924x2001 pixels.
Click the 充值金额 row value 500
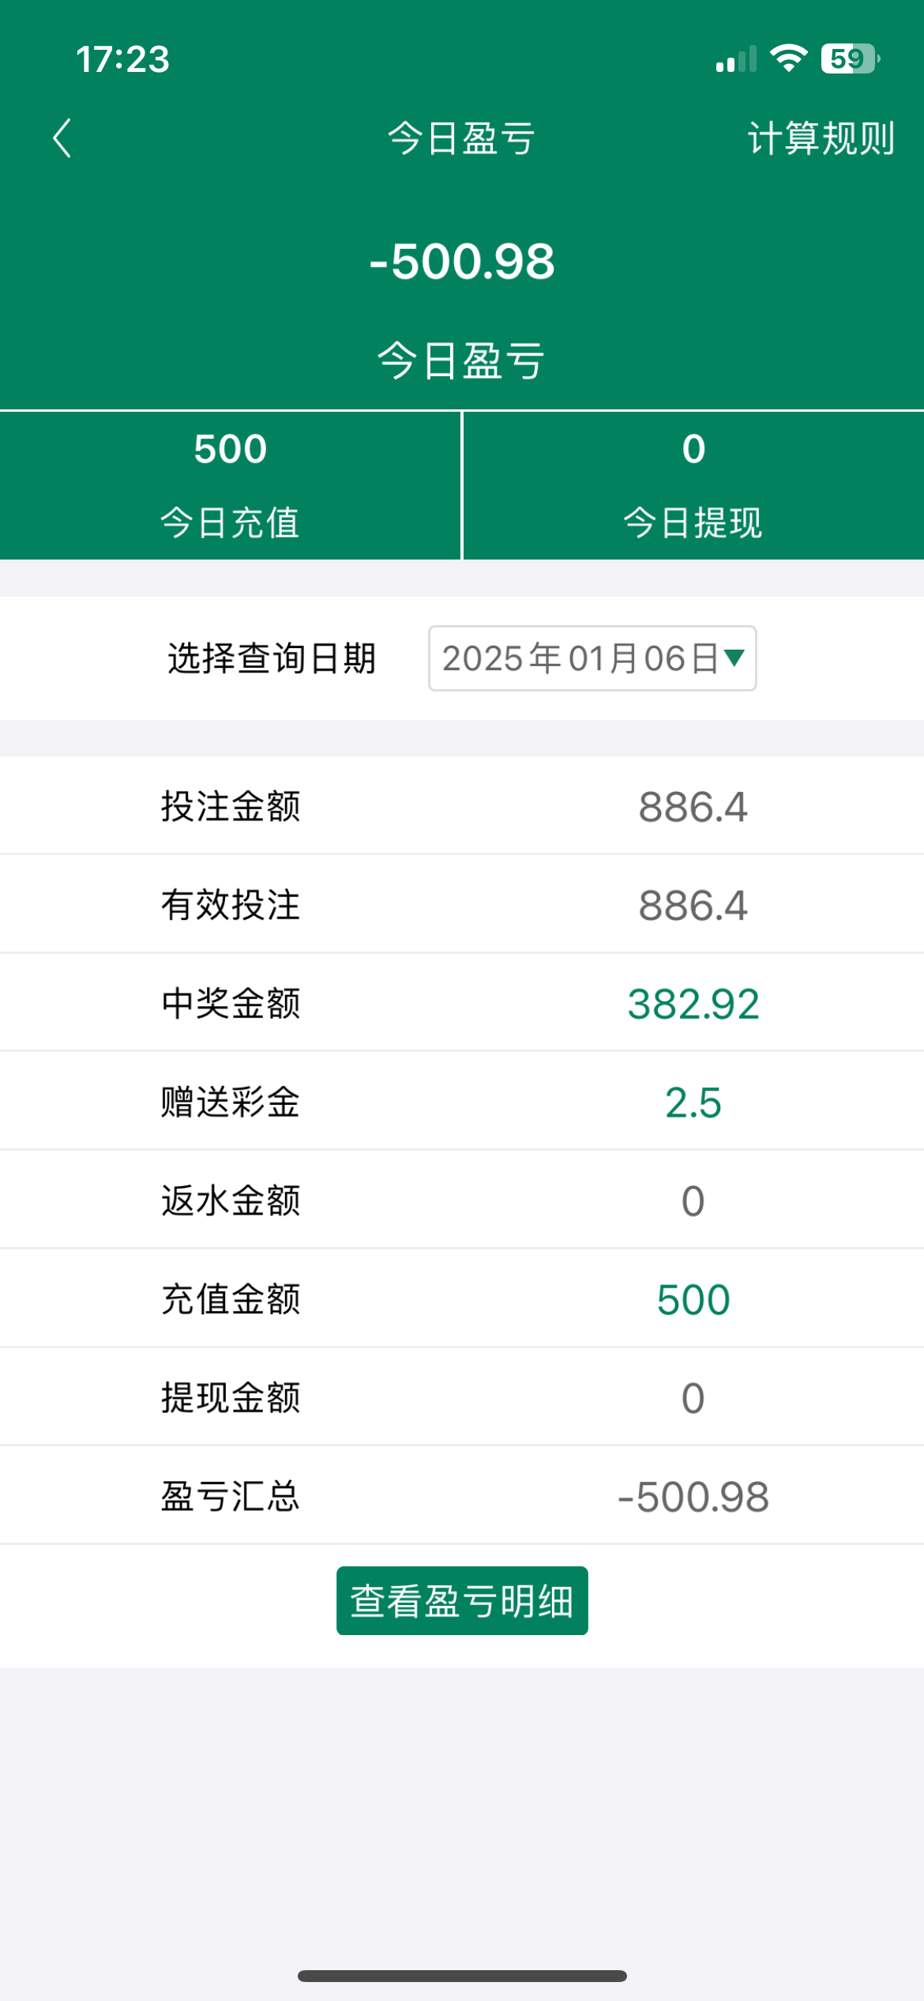click(x=693, y=1299)
